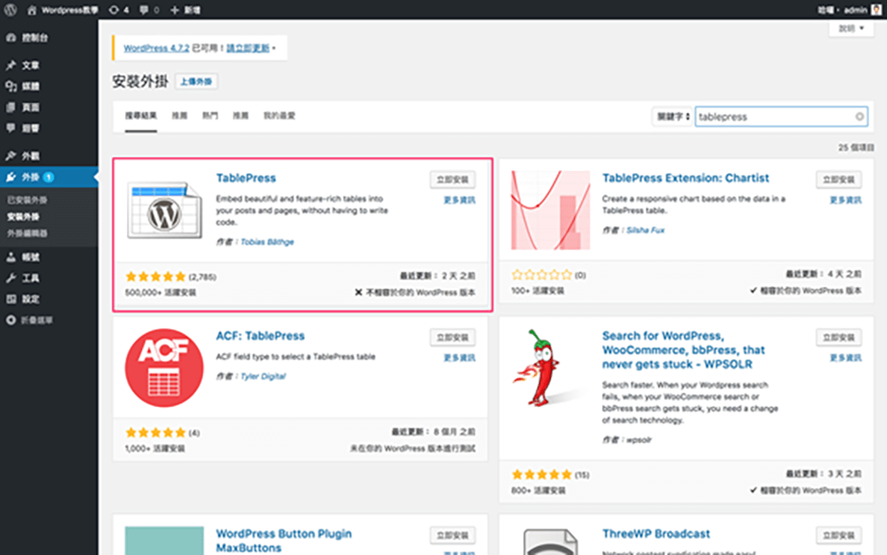This screenshot has width=887, height=555.
Task: Open ThreeWP Broadcast plugin title
Action: [655, 534]
